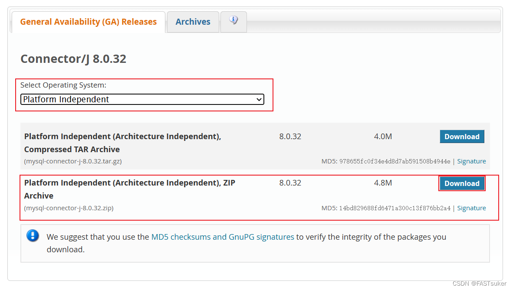Open the information tab icon
The width and height of the screenshot is (513, 290).
tap(233, 20)
